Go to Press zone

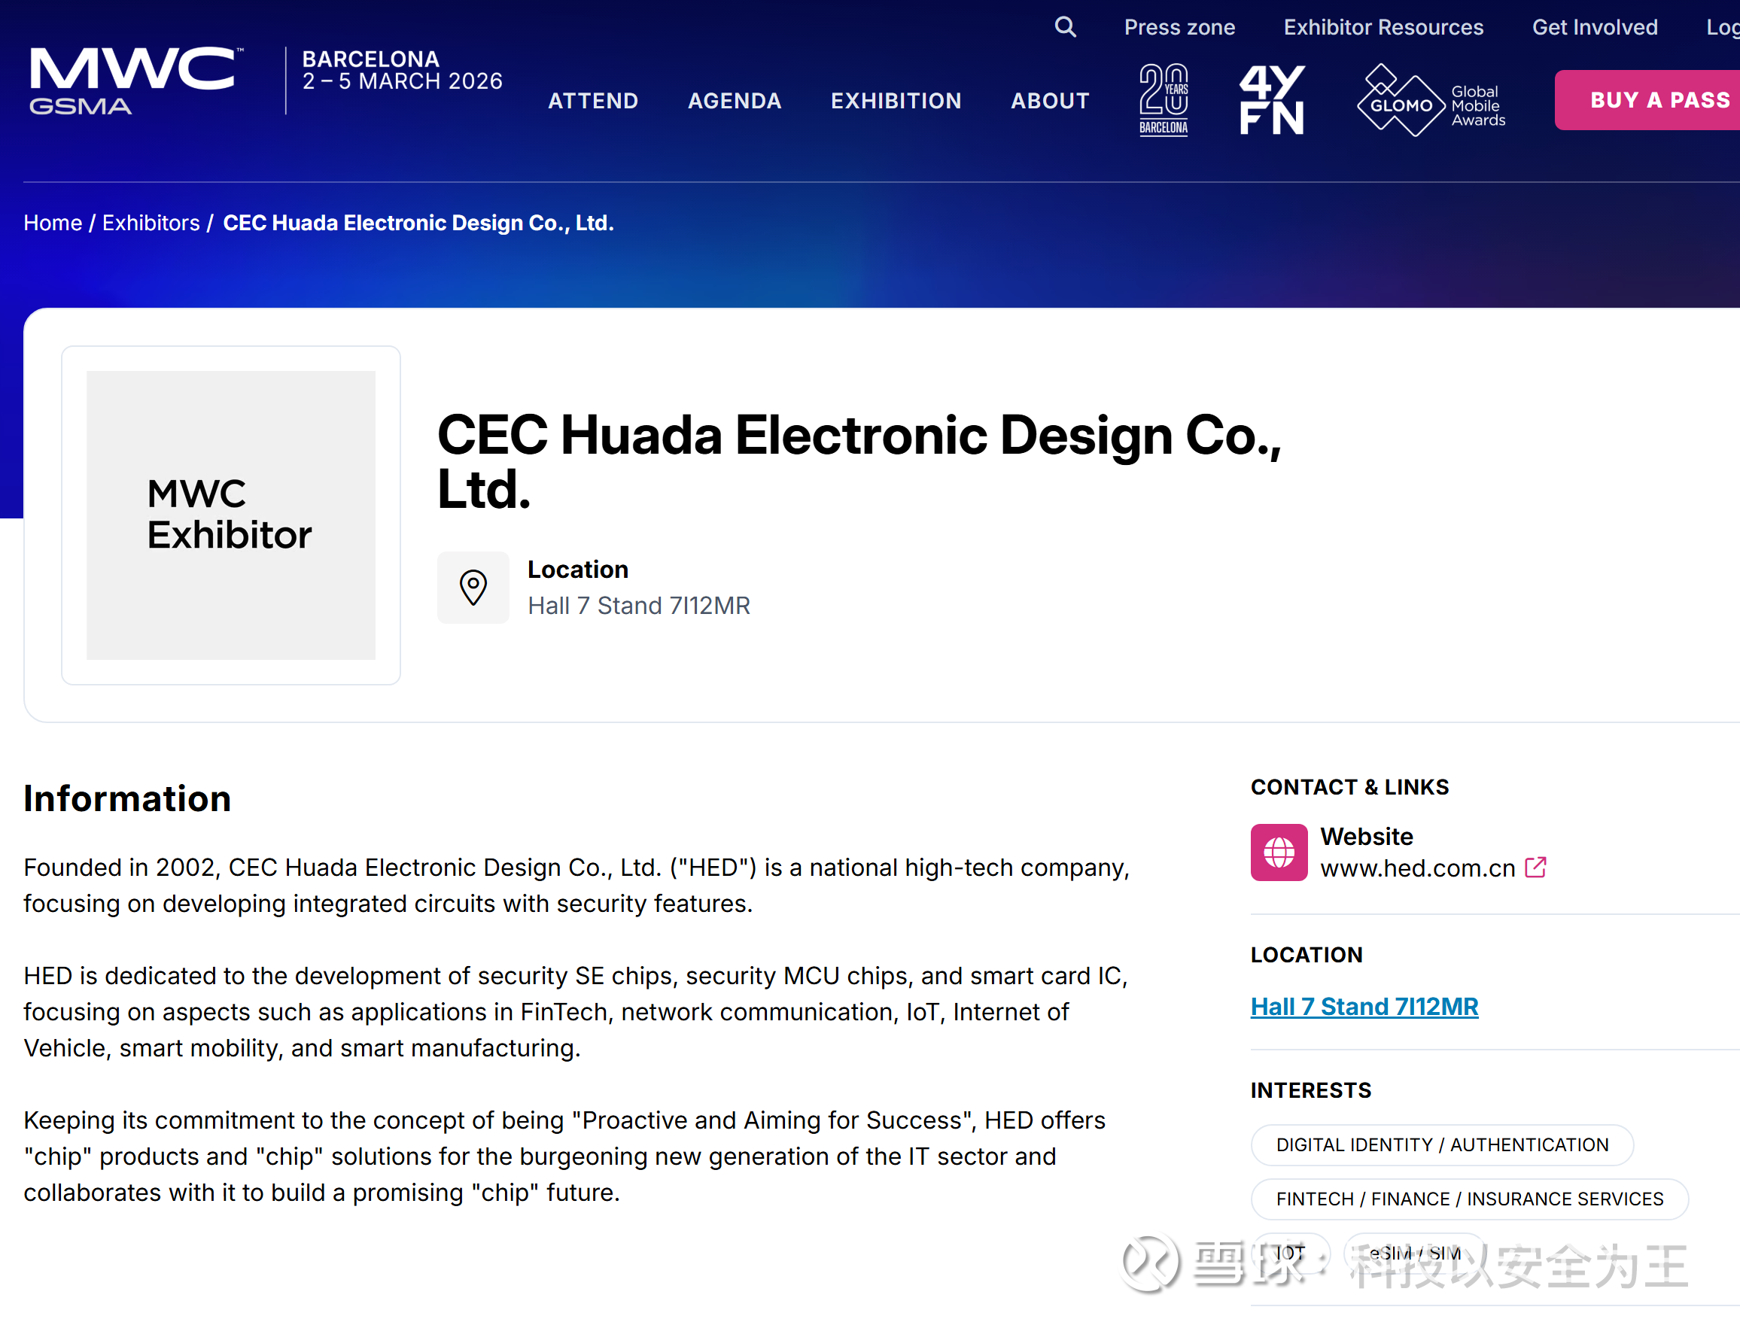tap(1179, 28)
